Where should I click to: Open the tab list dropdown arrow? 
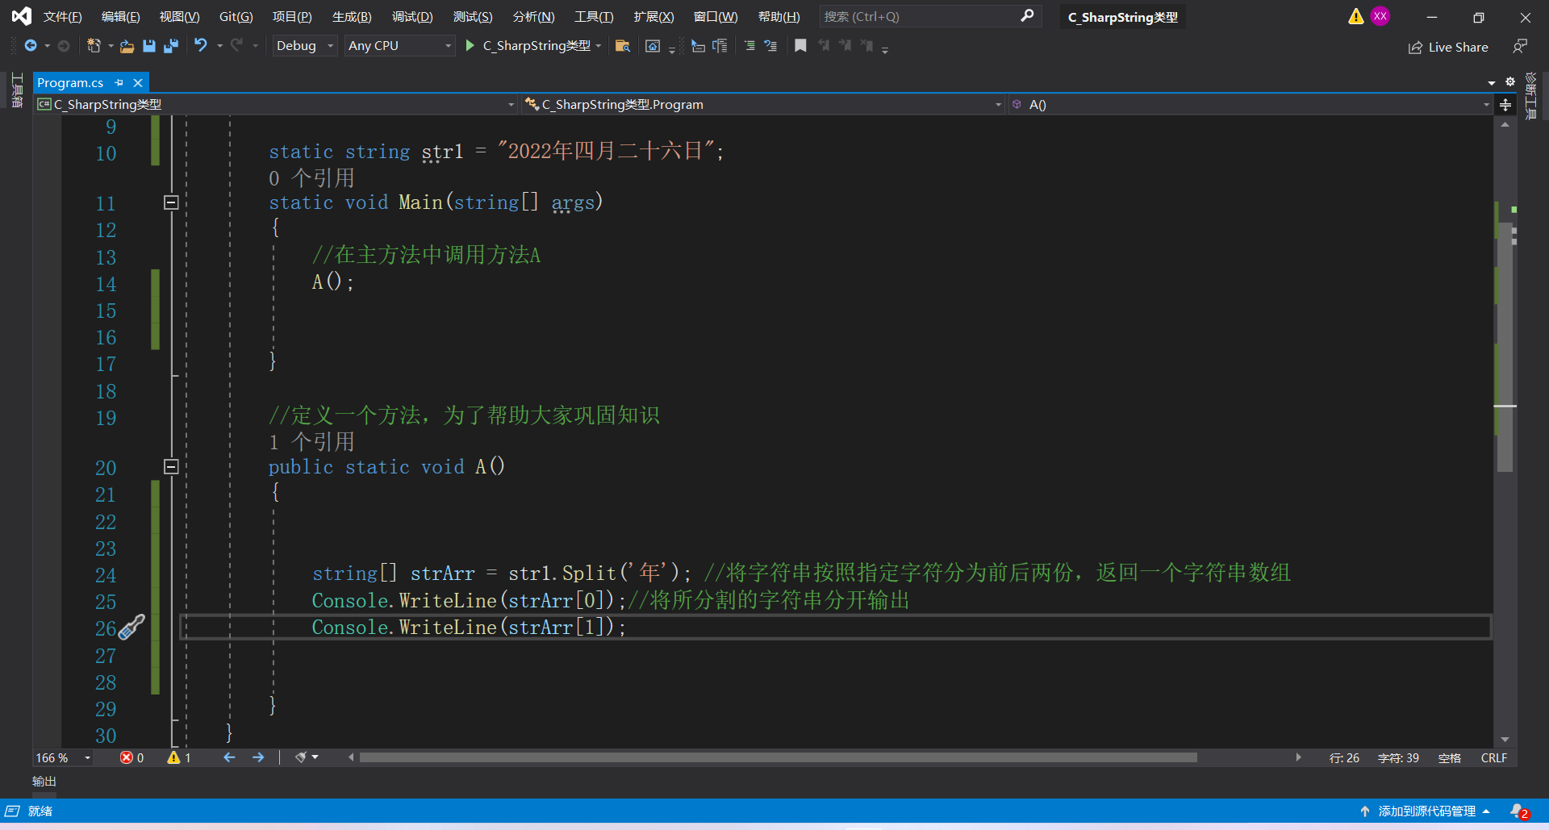[x=1492, y=82]
